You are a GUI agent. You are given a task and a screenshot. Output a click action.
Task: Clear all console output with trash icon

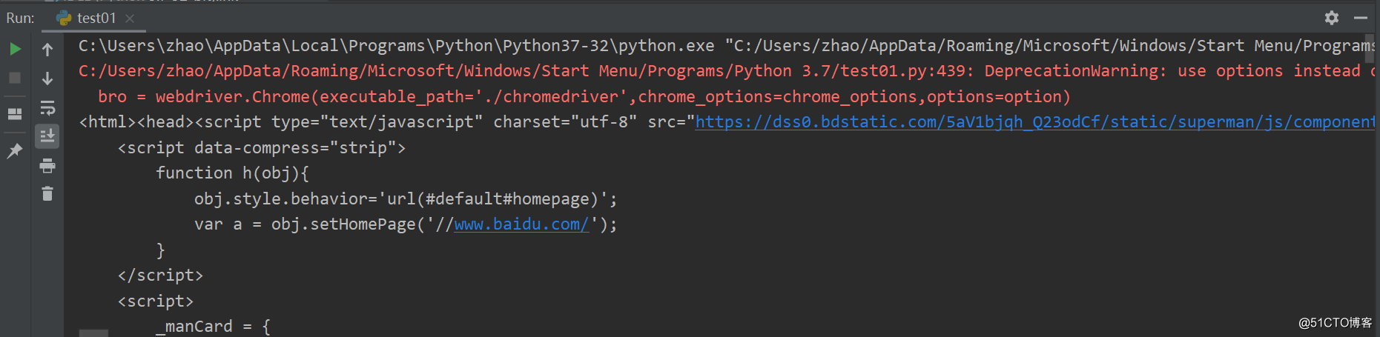point(47,194)
